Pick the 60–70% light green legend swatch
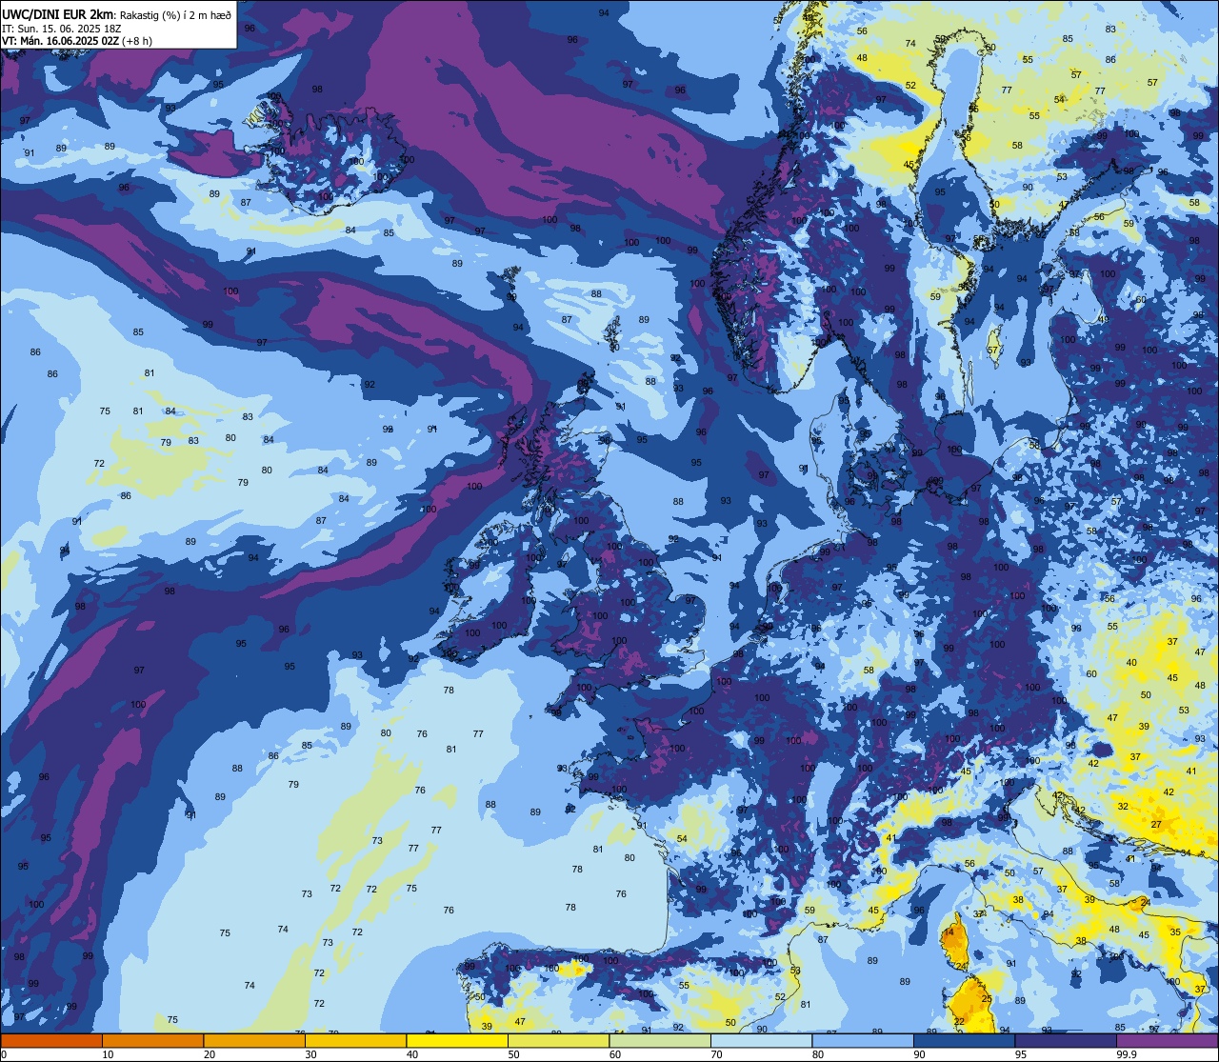This screenshot has width=1219, height=1062. point(660,1040)
